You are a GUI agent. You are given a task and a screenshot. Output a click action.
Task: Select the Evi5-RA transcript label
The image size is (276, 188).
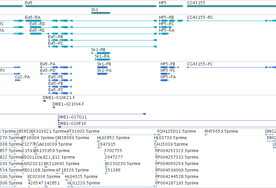click(x=33, y=17)
